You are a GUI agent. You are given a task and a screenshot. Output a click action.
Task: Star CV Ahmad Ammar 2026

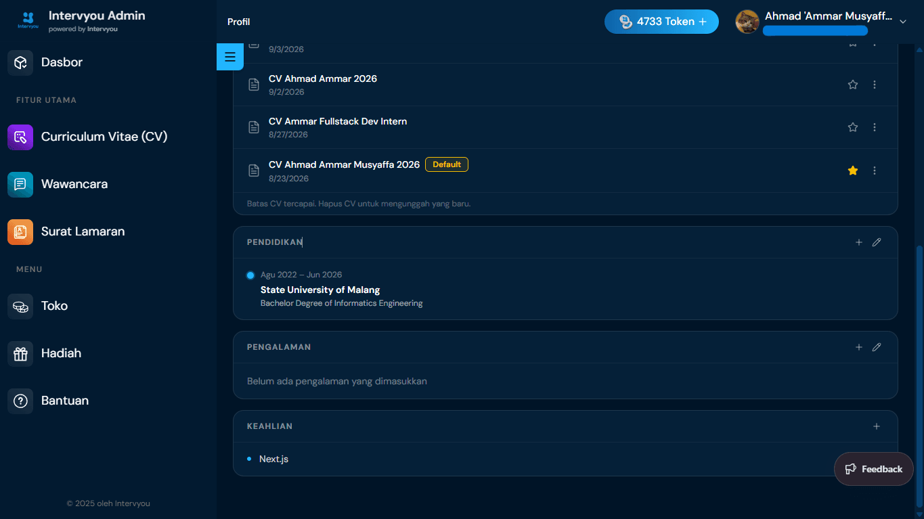tap(853, 85)
